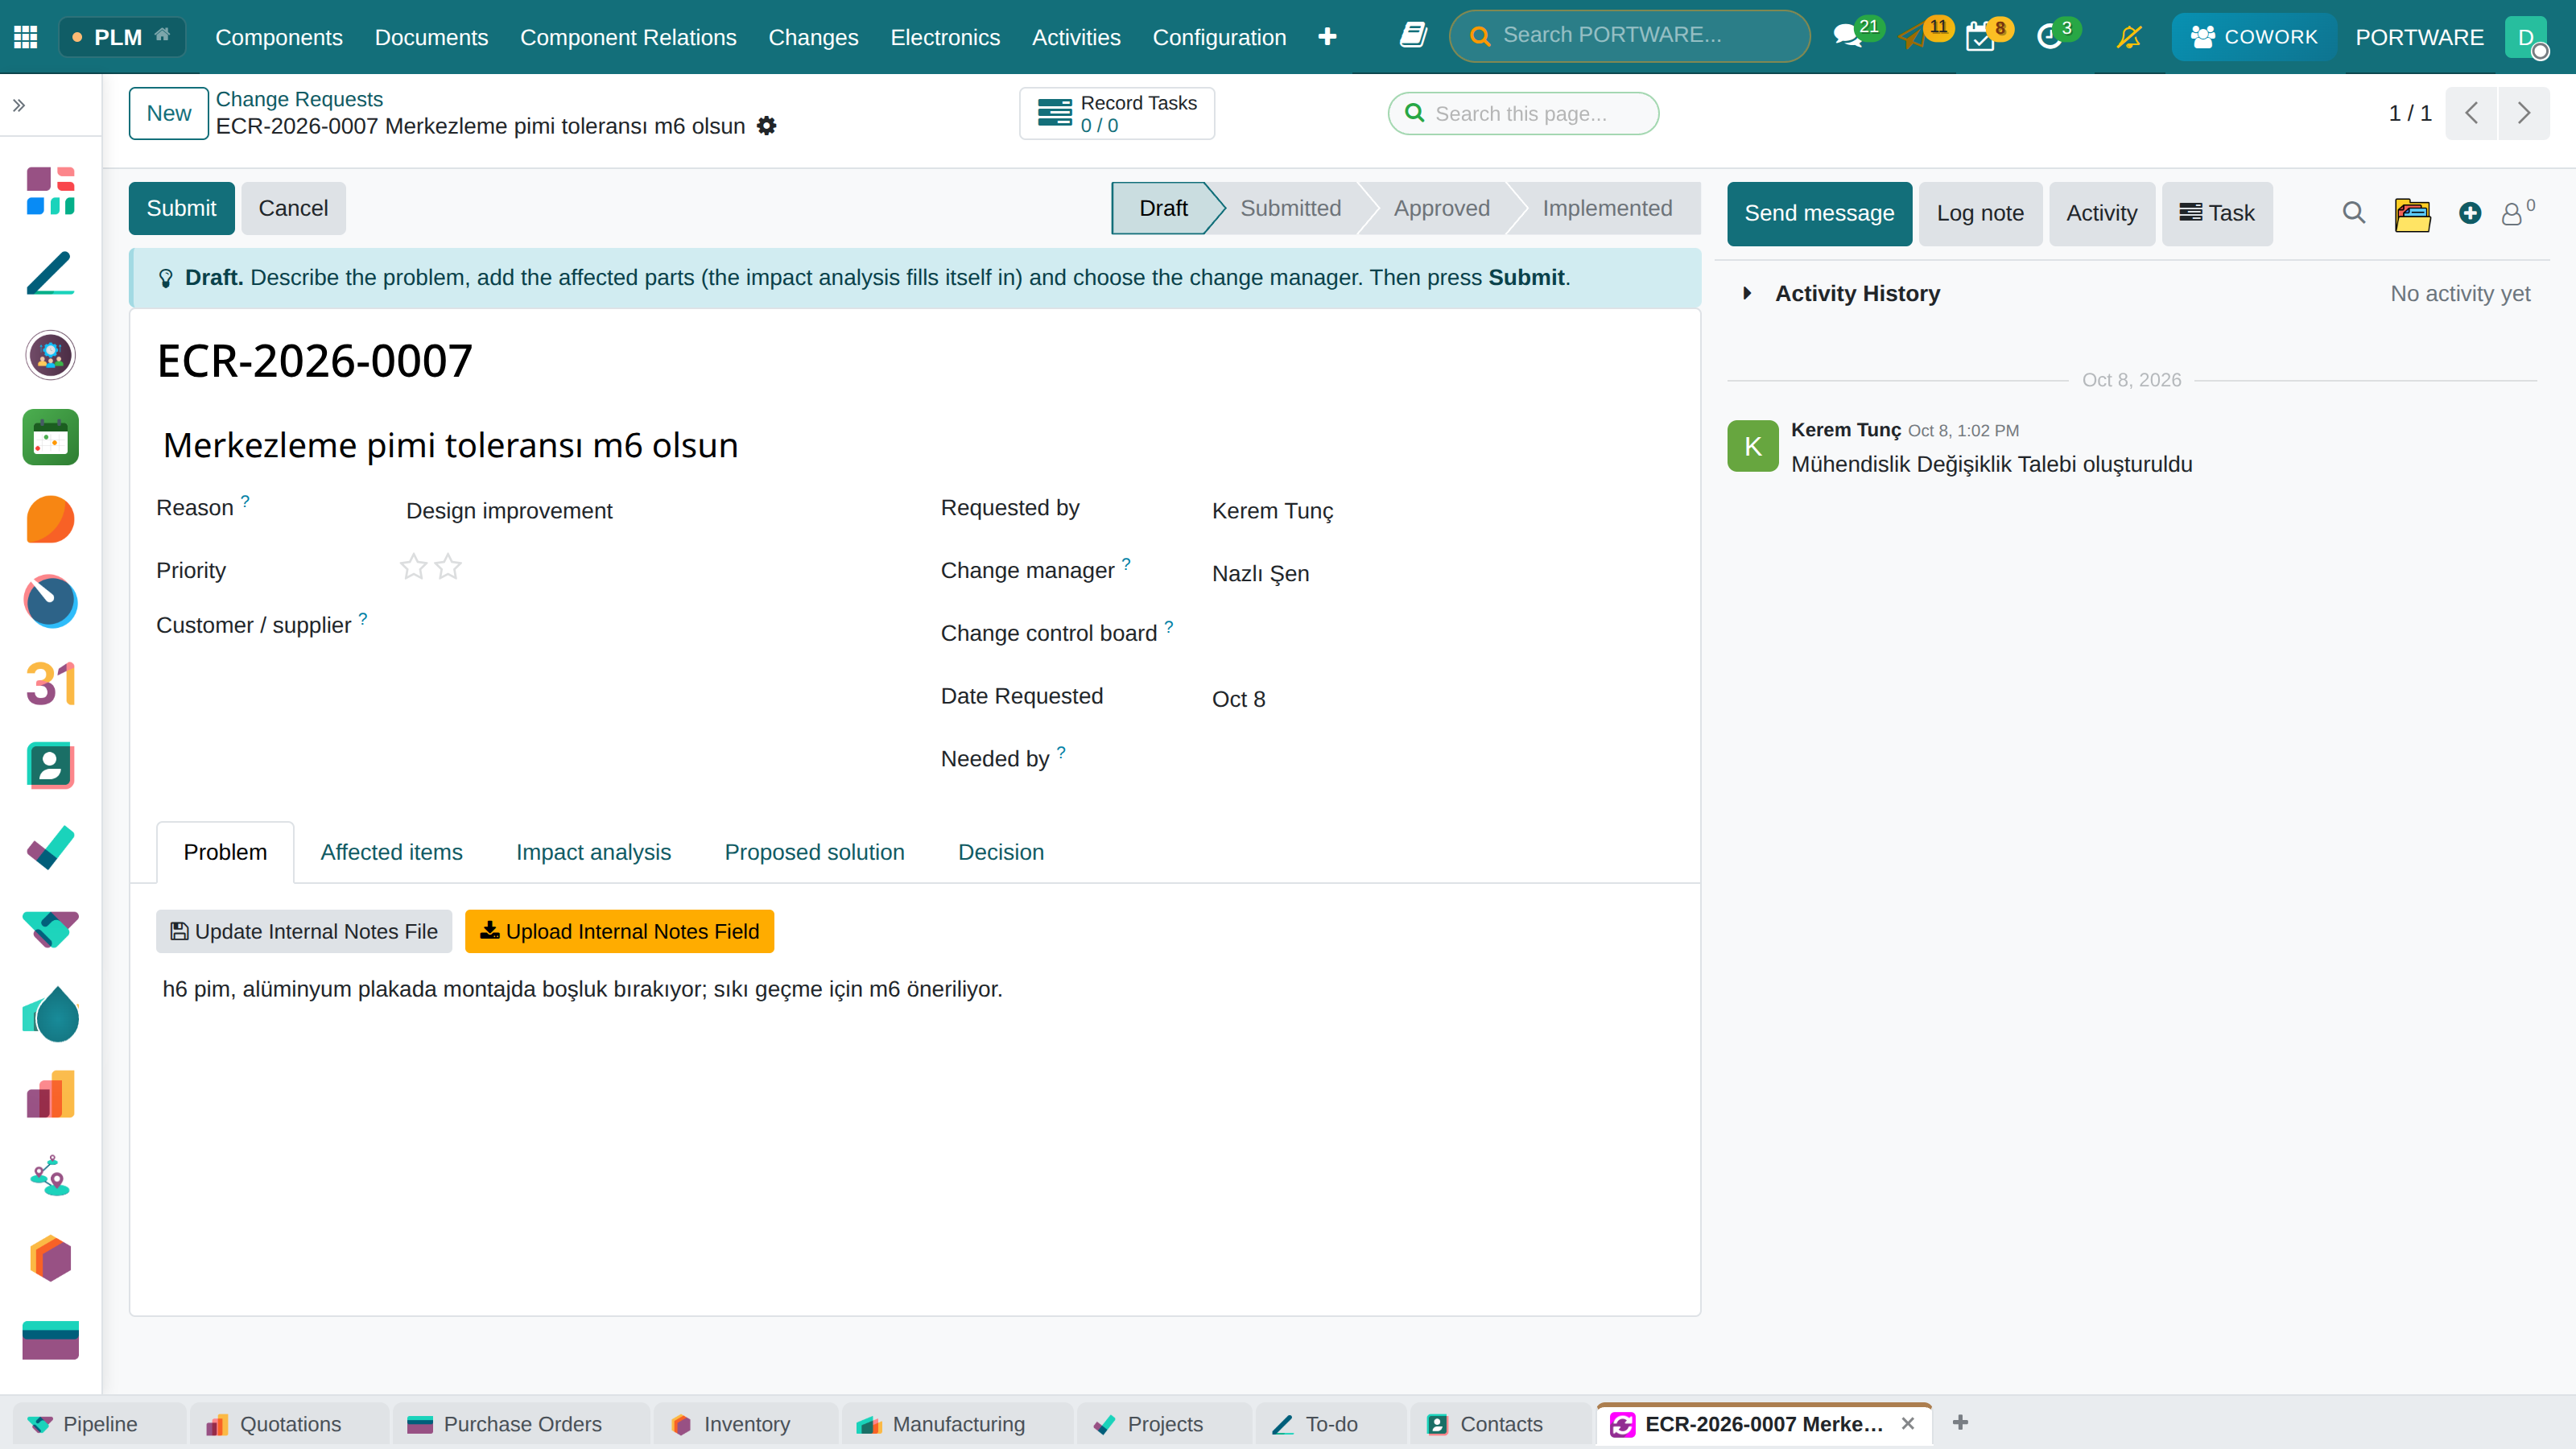
Task: Set priority to the second star
Action: pyautogui.click(x=448, y=567)
